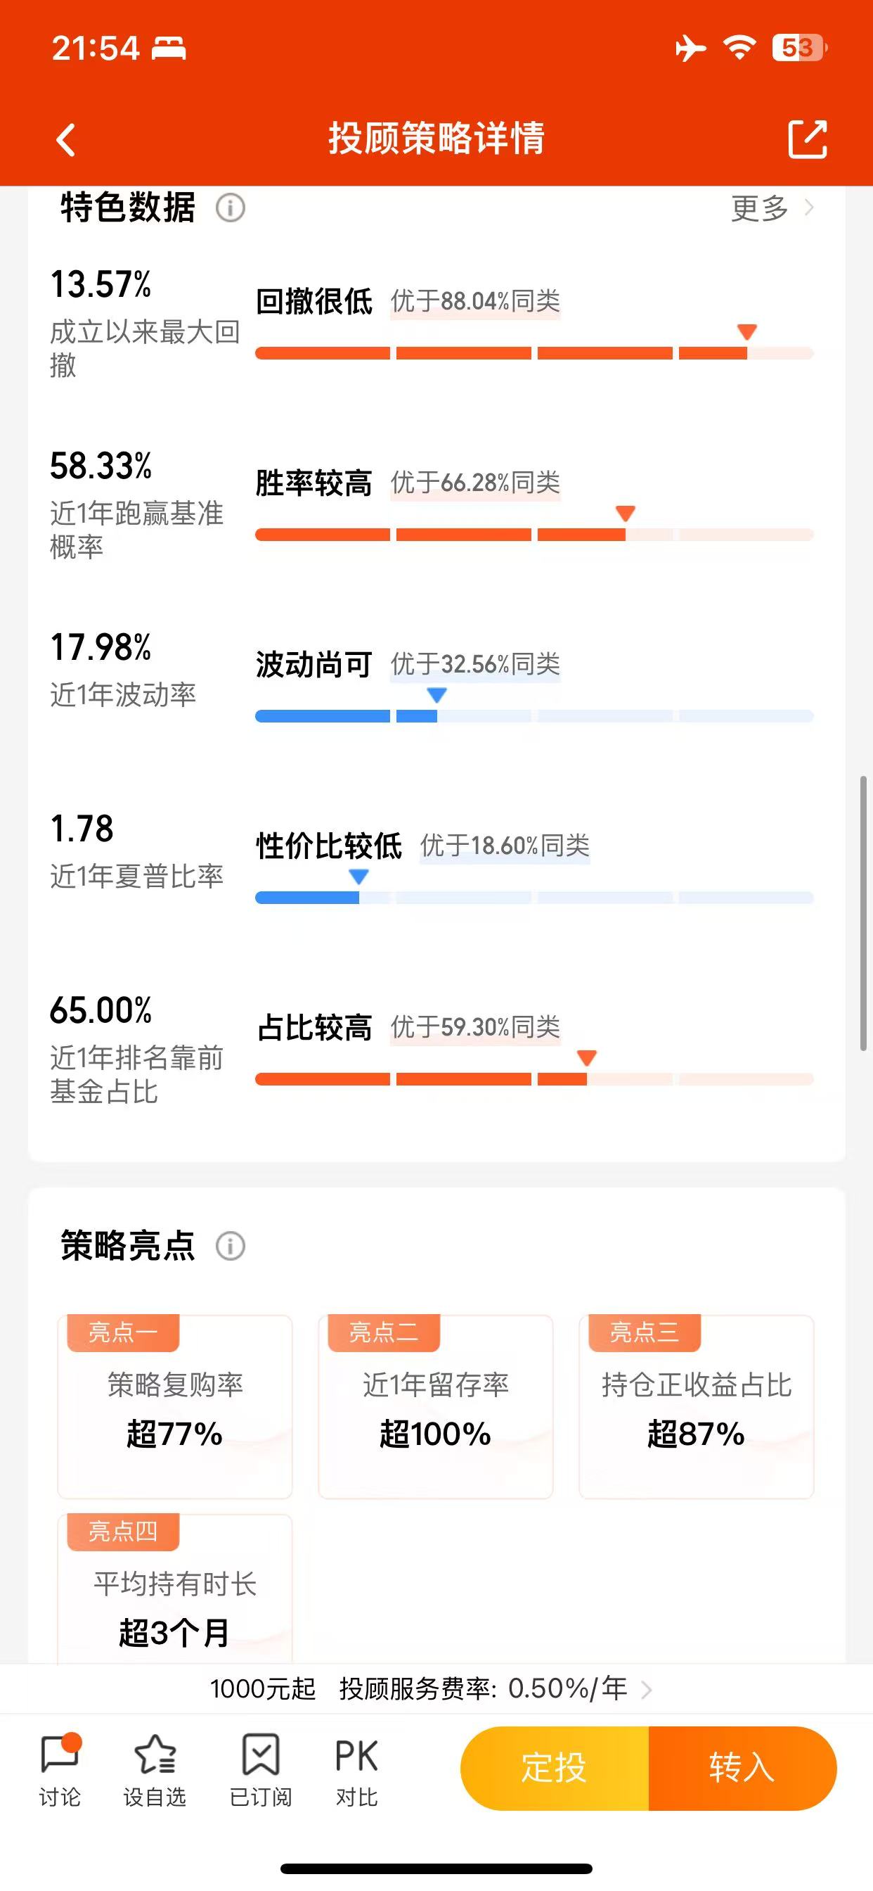Tap the 定投 button
The image size is (873, 1891).
(x=555, y=1768)
